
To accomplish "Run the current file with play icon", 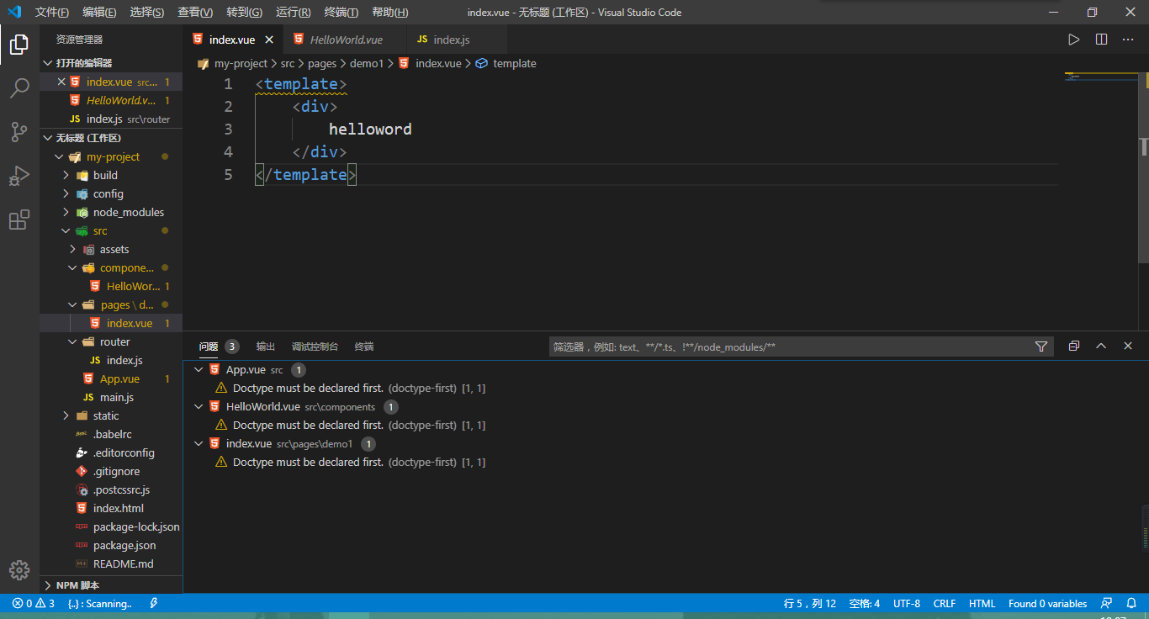I will [x=1073, y=40].
